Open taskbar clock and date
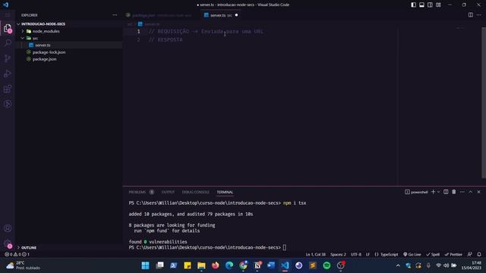 tap(471, 265)
